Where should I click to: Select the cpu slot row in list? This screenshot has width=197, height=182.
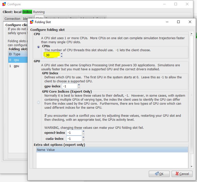17,60
